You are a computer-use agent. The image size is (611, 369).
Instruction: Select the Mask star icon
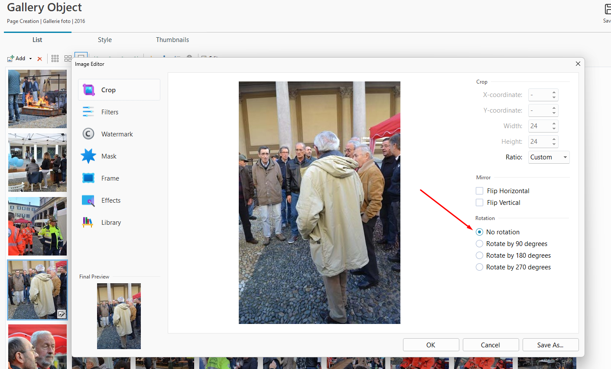[88, 156]
